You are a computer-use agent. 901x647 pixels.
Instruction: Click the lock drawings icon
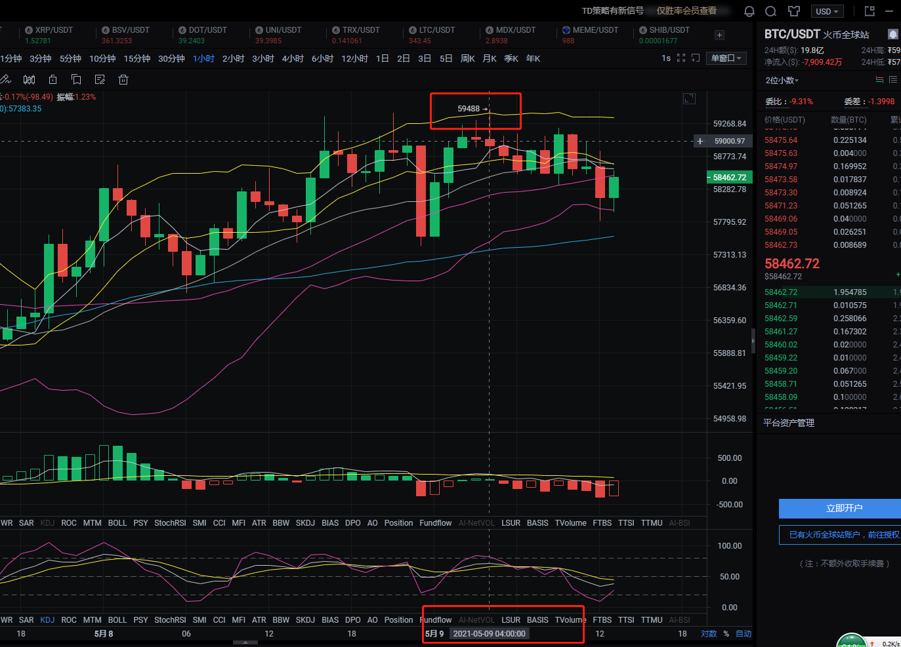click(x=53, y=79)
